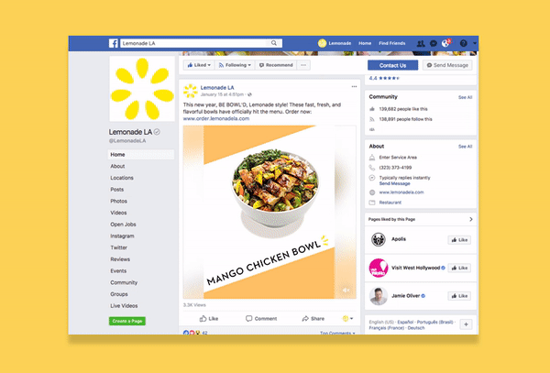Open the www.order.lemonadela.com link
The image size is (550, 373).
pos(216,118)
